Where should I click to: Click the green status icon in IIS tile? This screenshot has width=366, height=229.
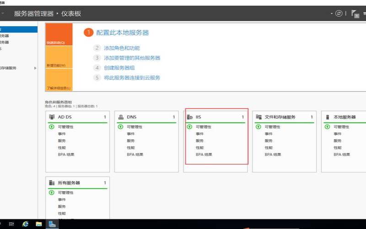pos(189,127)
